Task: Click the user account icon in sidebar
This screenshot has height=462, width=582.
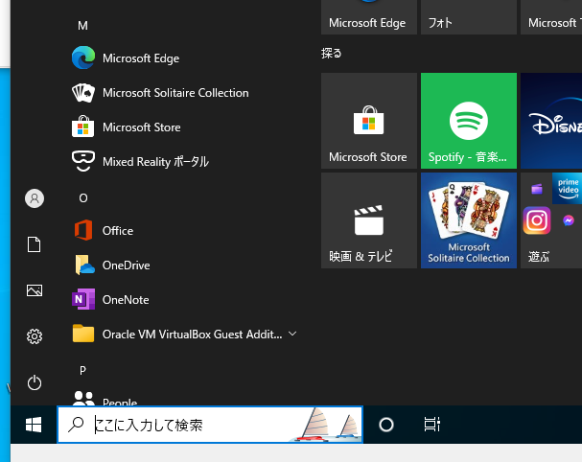Action: click(x=35, y=198)
